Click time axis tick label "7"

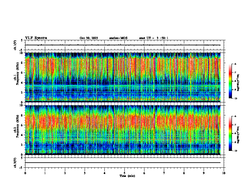tap(164, 173)
